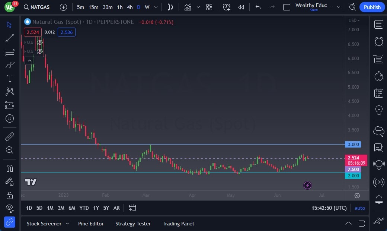Open the Pine Editor tab

(x=91, y=224)
